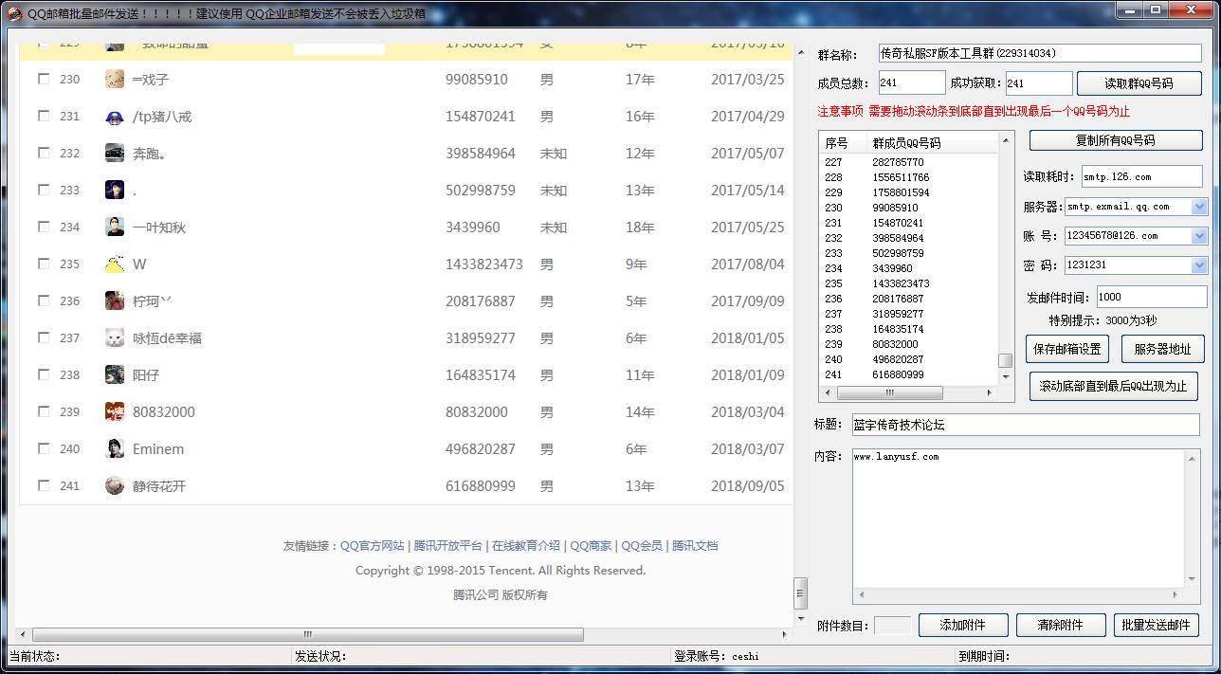Open the 腾讯开放平台 link
1221x674 pixels.
[447, 546]
